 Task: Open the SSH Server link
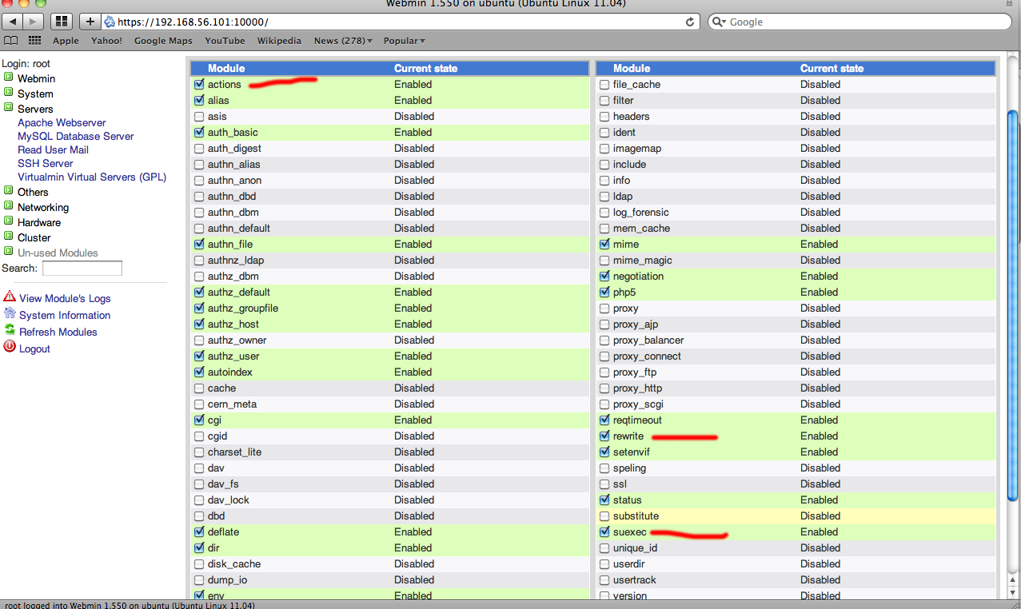[46, 163]
